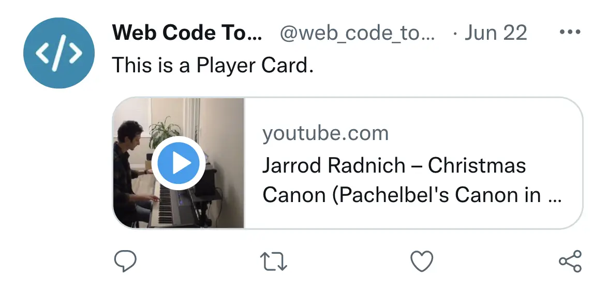This screenshot has width=607, height=293.
Task: Click the "Web Code To..." display name
Action: coord(187,33)
